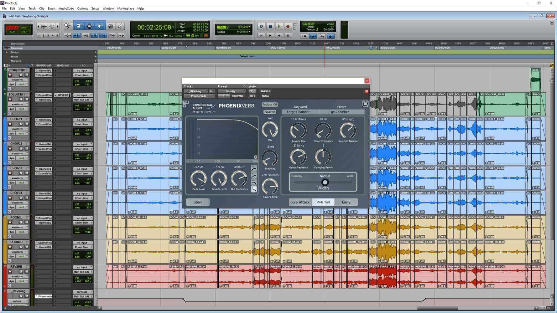Open the Marketplace menu
This screenshot has width=557, height=313.
point(125,8)
